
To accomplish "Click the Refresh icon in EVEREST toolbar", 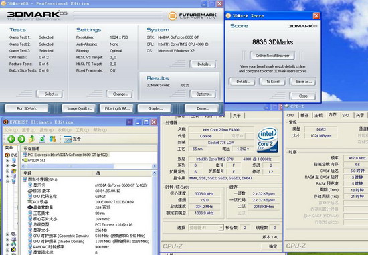I will coord(42,139).
